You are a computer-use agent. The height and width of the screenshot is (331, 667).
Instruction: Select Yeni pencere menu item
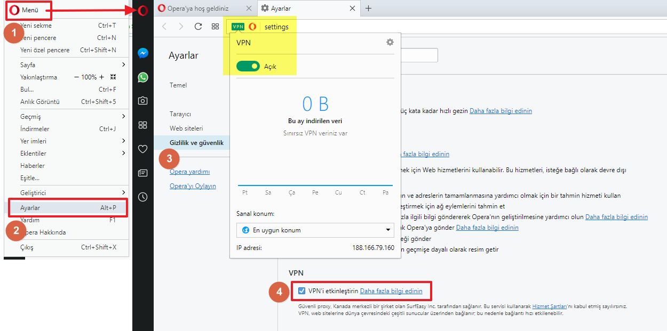(67, 38)
